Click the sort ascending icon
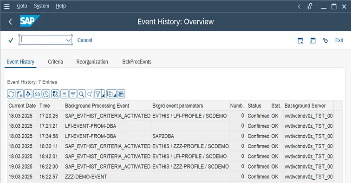The image size is (351, 183). [x=64, y=94]
